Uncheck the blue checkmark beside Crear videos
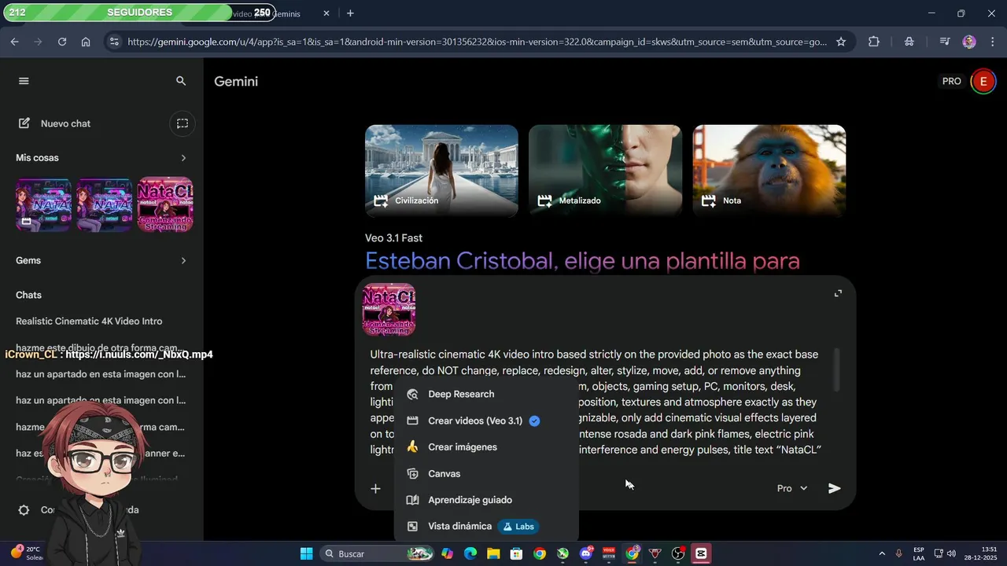The width and height of the screenshot is (1007, 566). (x=534, y=421)
